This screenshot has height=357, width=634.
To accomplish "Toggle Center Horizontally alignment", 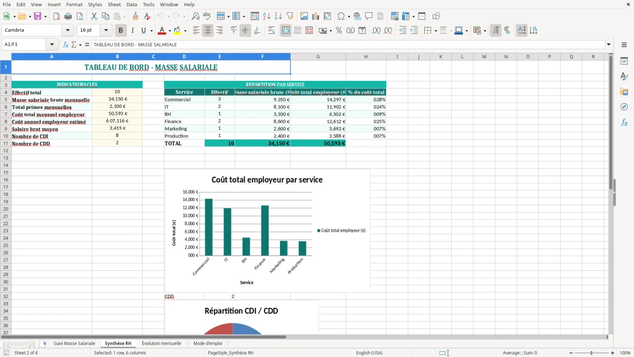I will [x=208, y=31].
